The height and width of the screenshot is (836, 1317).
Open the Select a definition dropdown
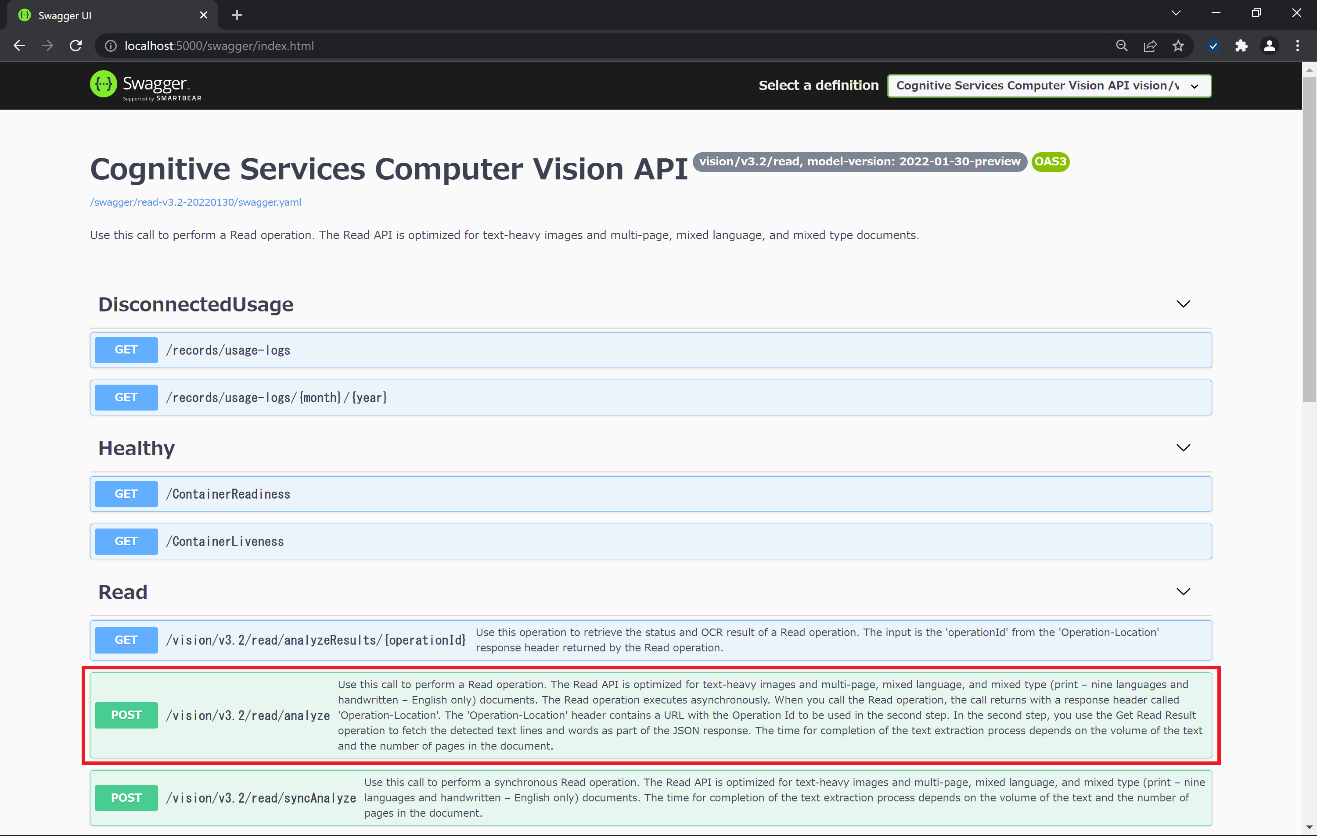tap(1048, 86)
